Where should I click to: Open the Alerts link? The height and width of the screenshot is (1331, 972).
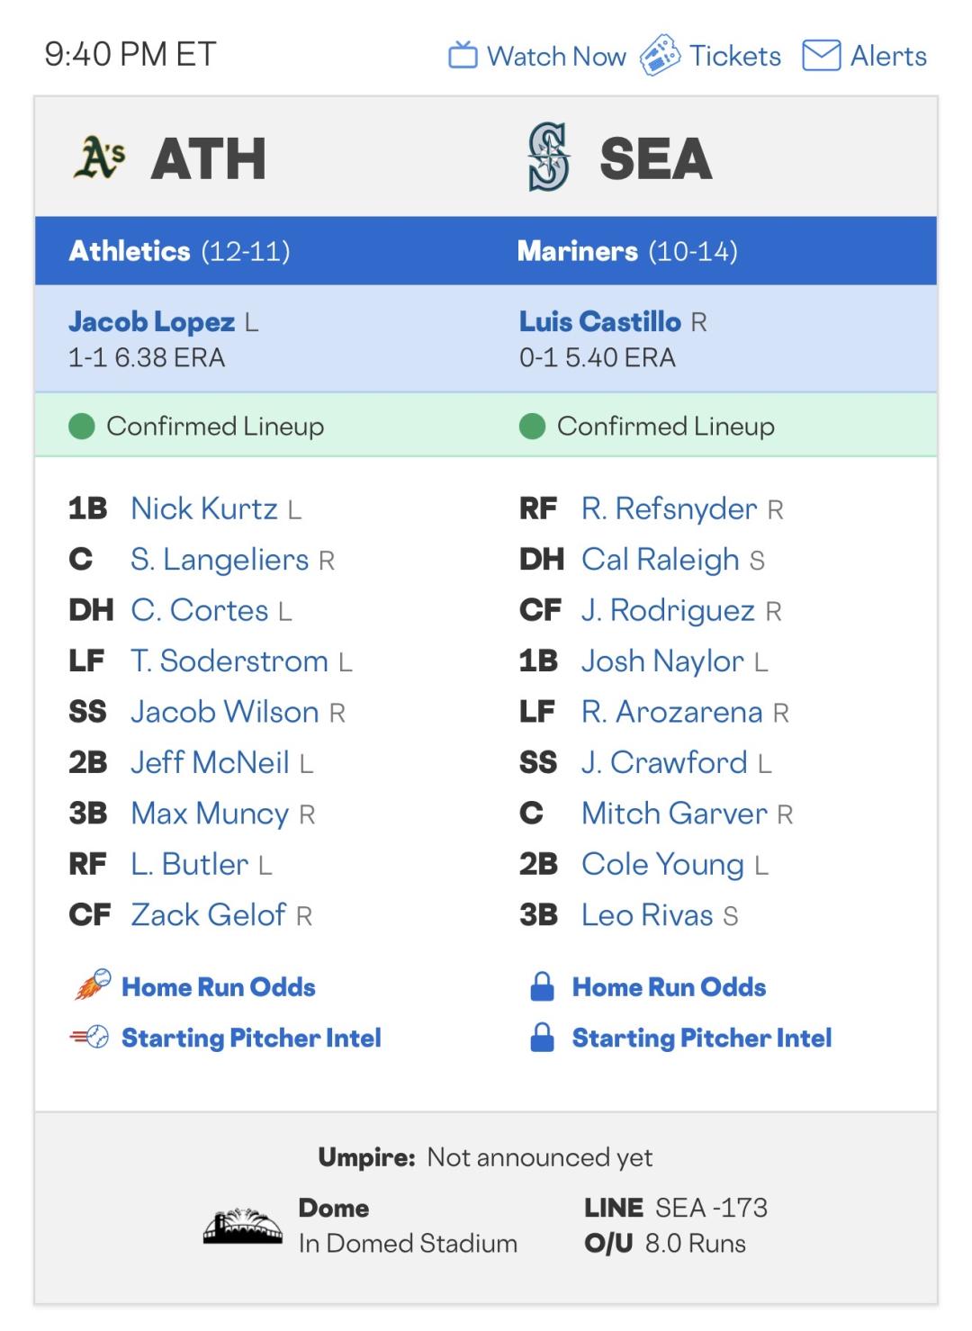888,56
